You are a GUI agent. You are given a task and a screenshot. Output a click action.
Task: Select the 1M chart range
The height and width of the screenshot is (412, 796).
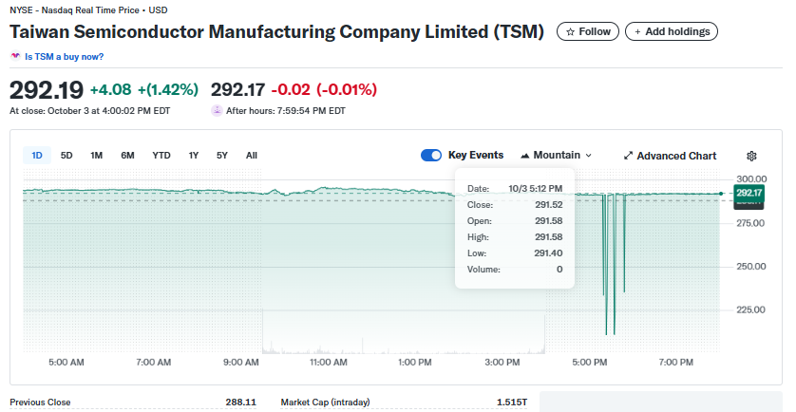coord(96,156)
